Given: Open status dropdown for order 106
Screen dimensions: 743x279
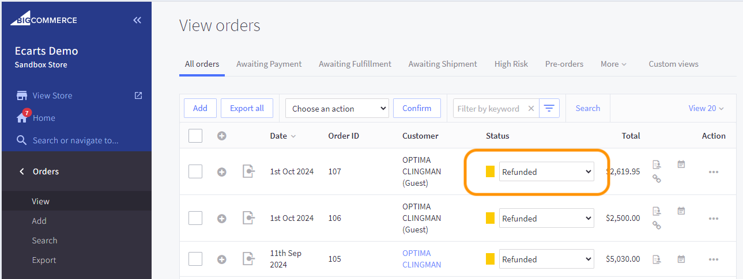Looking at the screenshot, I should (x=546, y=218).
